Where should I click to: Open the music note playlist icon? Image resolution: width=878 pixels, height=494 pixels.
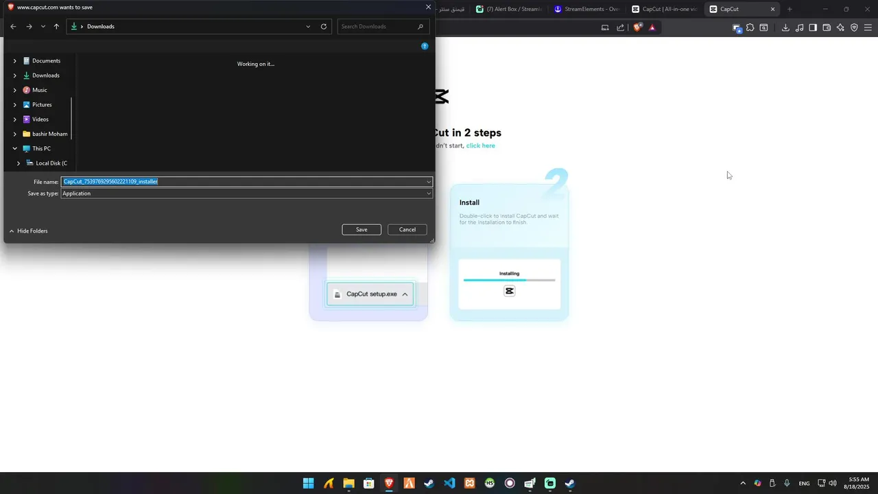(799, 27)
